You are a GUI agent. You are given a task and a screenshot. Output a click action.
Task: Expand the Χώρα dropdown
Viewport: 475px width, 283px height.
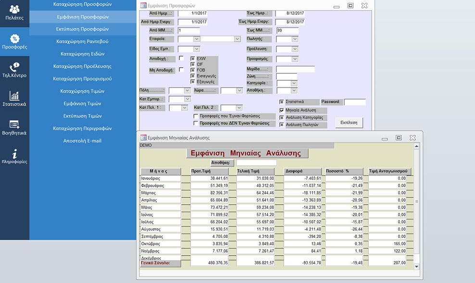pos(238,90)
